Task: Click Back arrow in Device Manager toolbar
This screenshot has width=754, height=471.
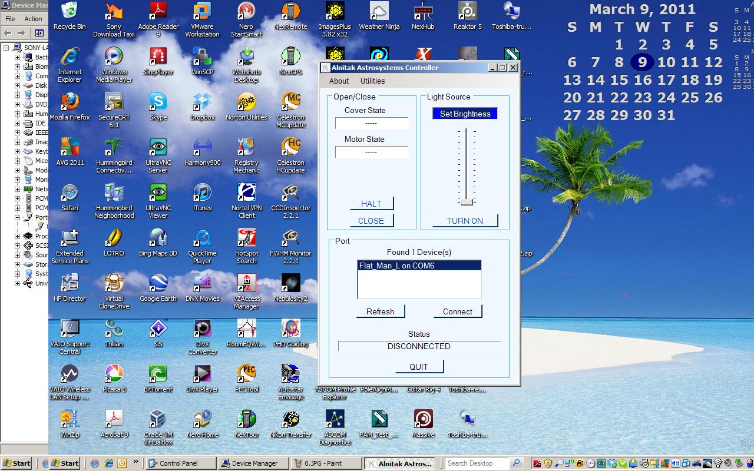Action: pyautogui.click(x=8, y=33)
